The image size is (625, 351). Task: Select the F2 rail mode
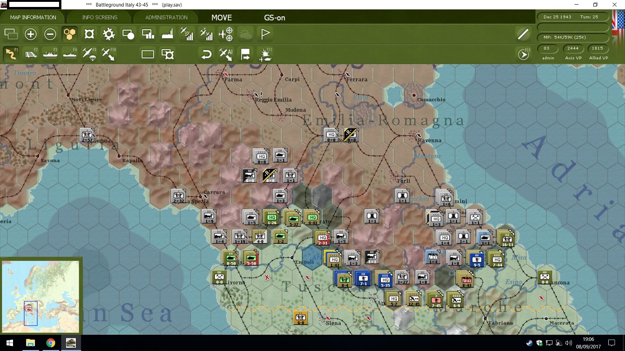[x=31, y=54]
